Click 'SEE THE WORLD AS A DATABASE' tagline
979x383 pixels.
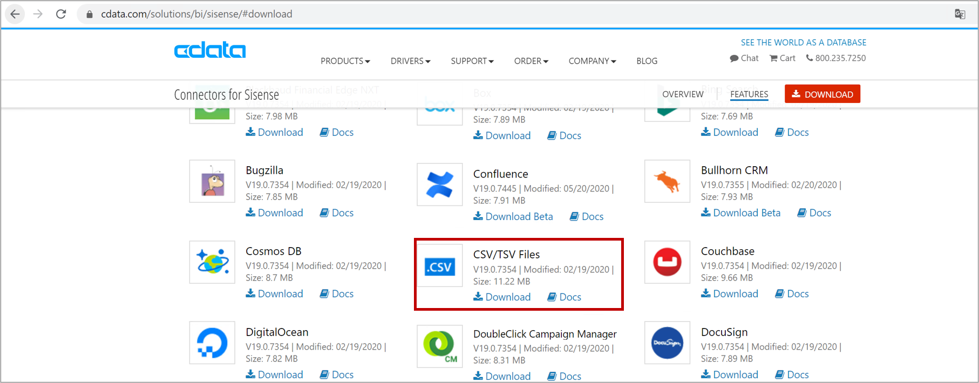[x=803, y=42]
